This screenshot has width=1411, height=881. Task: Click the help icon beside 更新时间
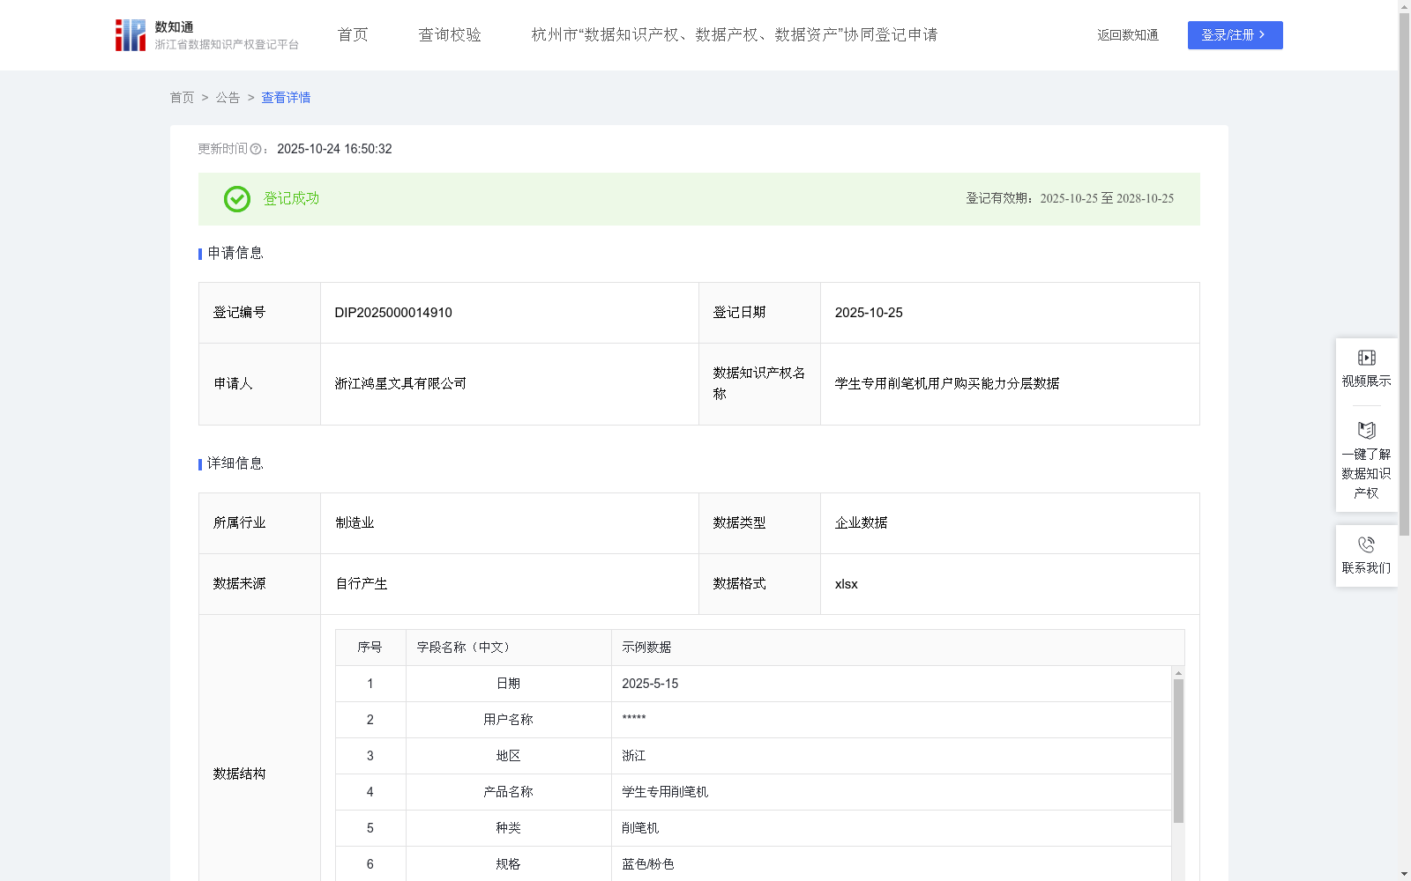pyautogui.click(x=256, y=149)
